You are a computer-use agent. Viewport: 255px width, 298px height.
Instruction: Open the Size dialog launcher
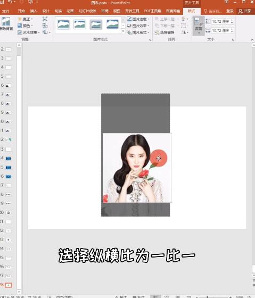coord(233,40)
